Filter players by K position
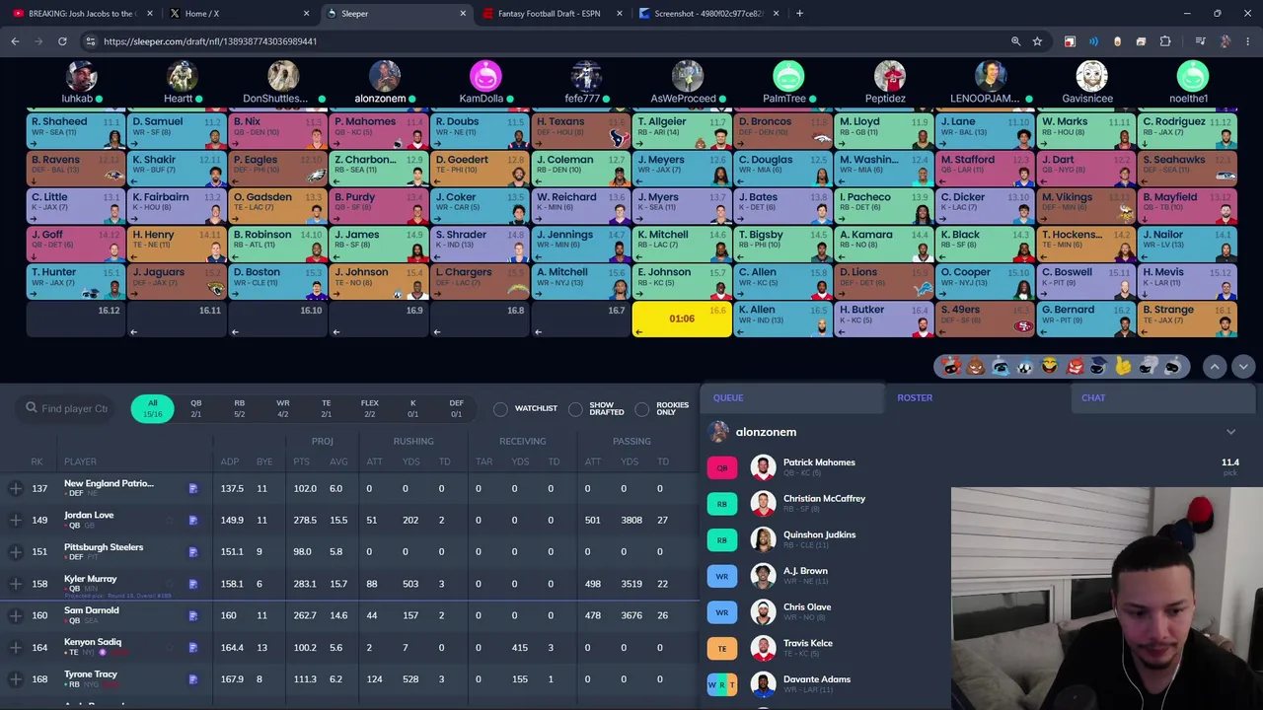Image resolution: width=1263 pixels, height=710 pixels. [412, 408]
